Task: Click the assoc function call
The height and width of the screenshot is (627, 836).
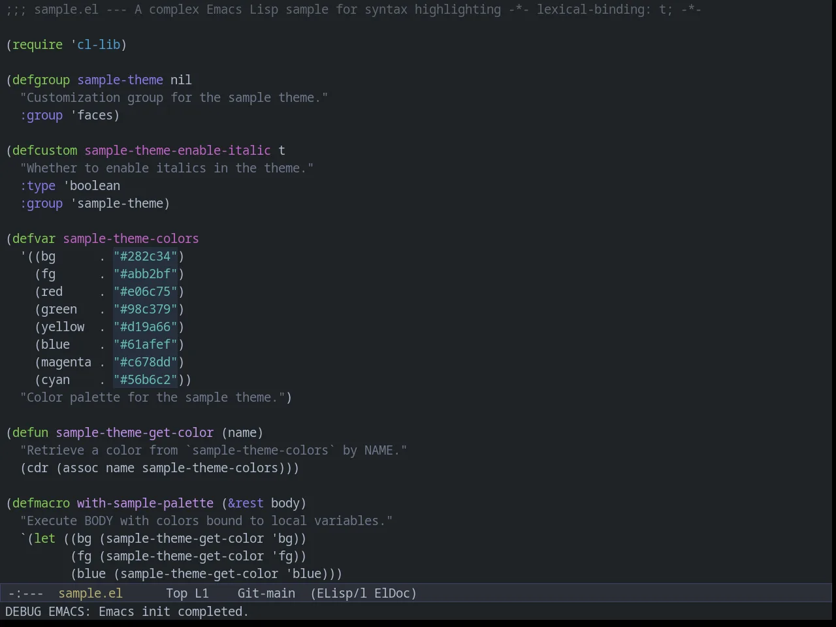Action: click(80, 468)
